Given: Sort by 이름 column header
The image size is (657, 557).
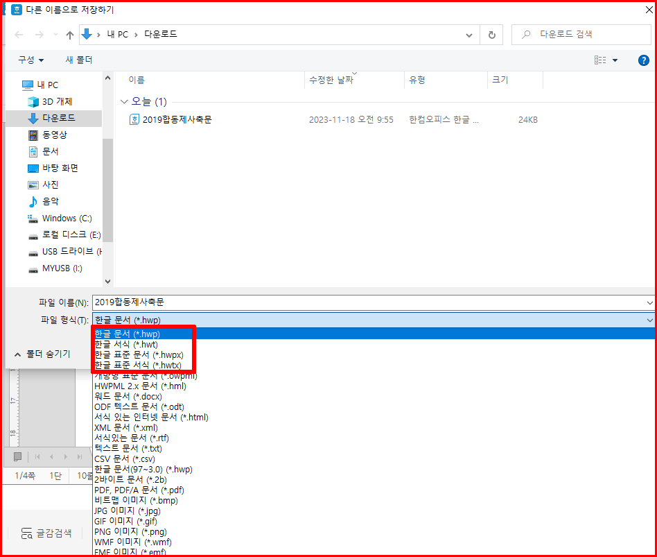Looking at the screenshot, I should click(137, 80).
